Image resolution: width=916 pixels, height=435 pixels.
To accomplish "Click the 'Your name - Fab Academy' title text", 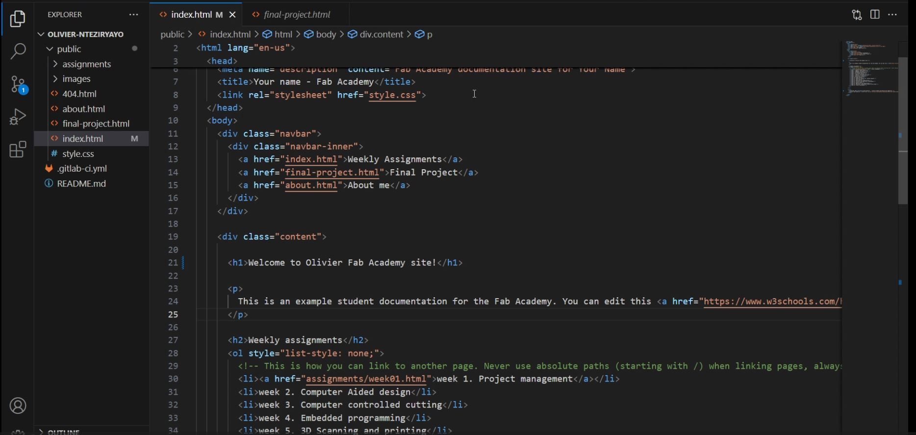I will click(313, 82).
